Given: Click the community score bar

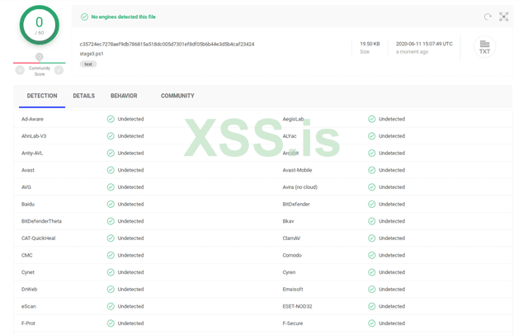Looking at the screenshot, I should click(39, 63).
